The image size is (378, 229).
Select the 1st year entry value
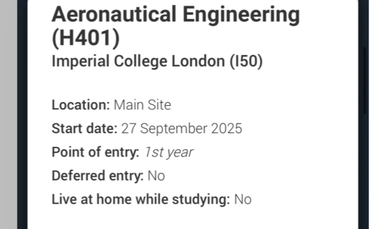pyautogui.click(x=169, y=152)
